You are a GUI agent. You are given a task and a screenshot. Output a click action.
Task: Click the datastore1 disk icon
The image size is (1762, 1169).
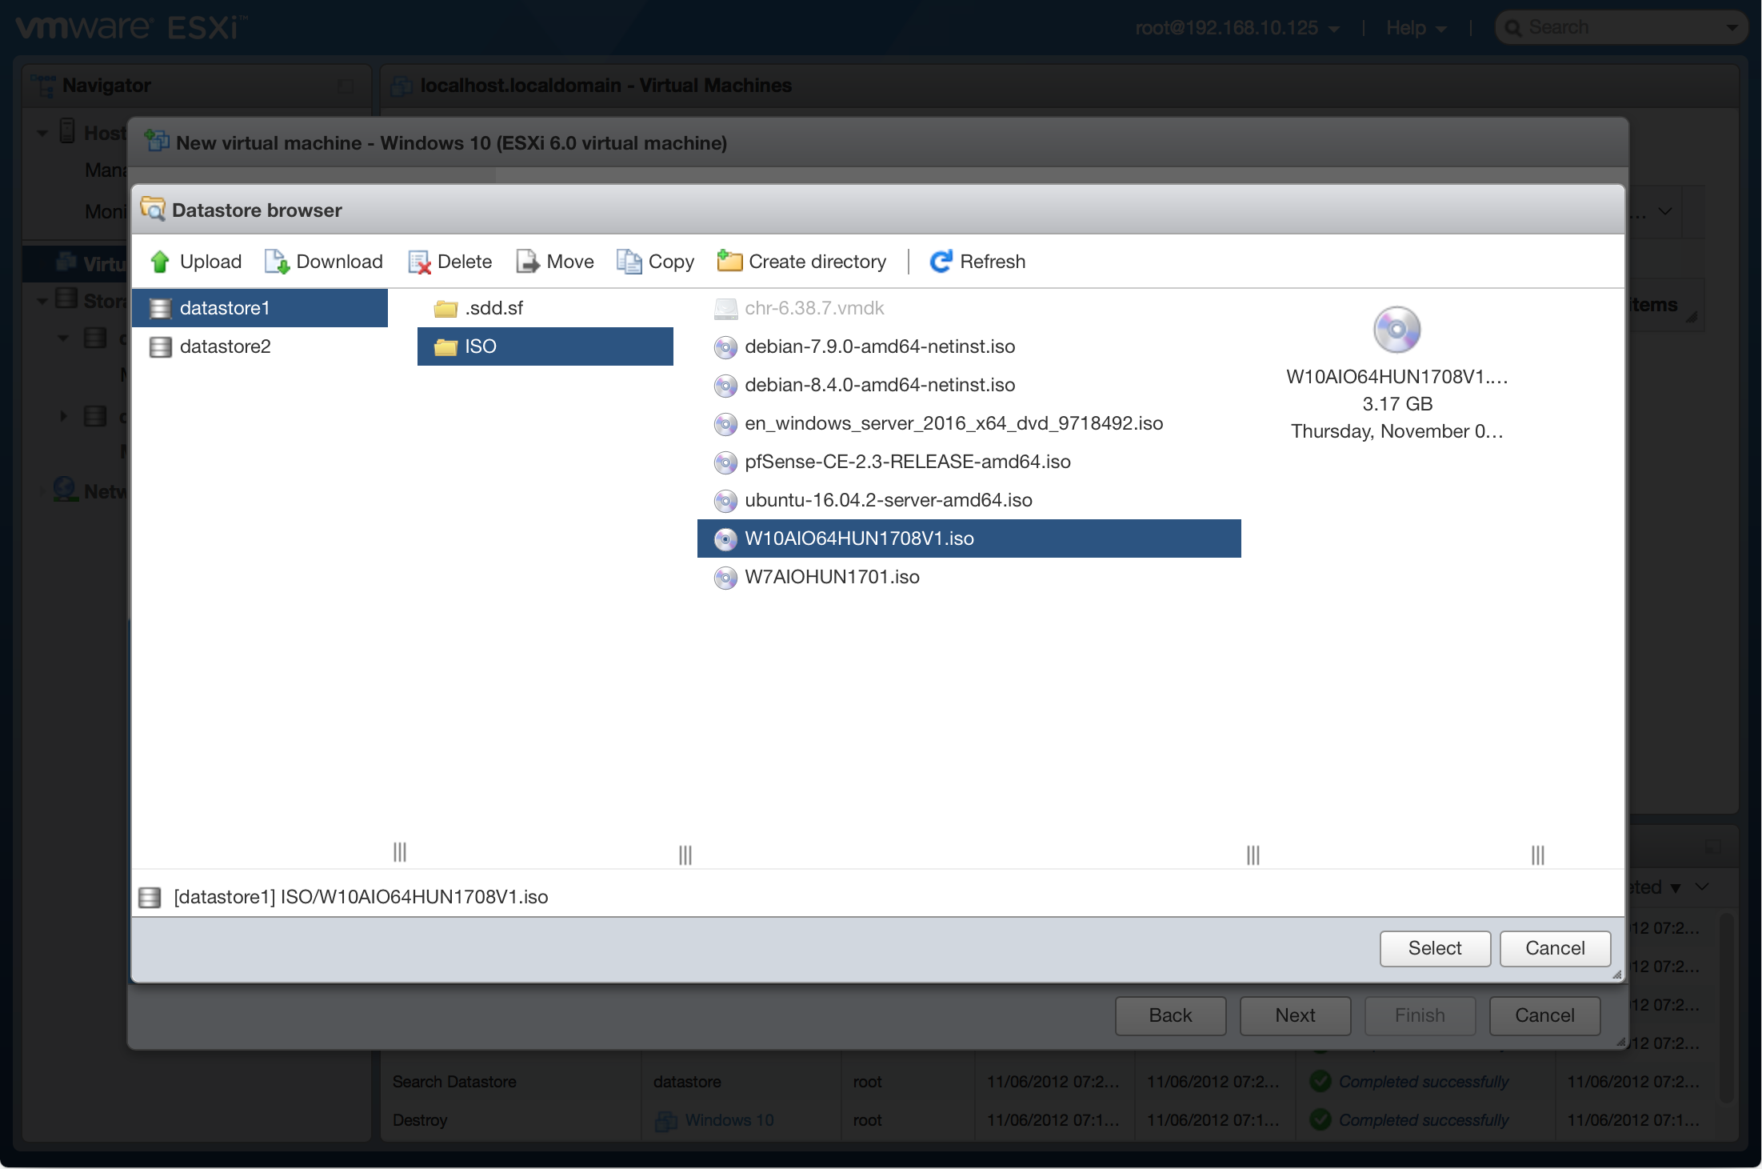[161, 308]
